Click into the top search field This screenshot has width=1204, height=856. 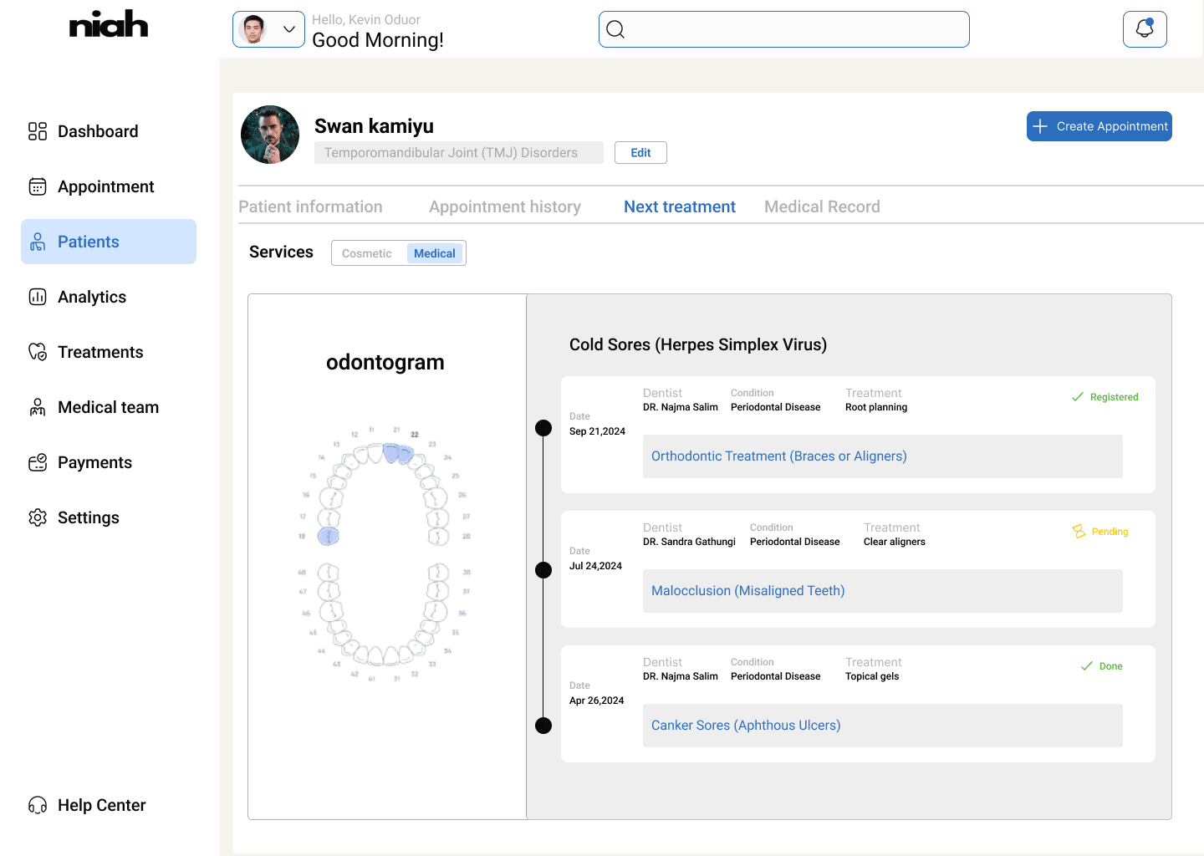pyautogui.click(x=784, y=29)
